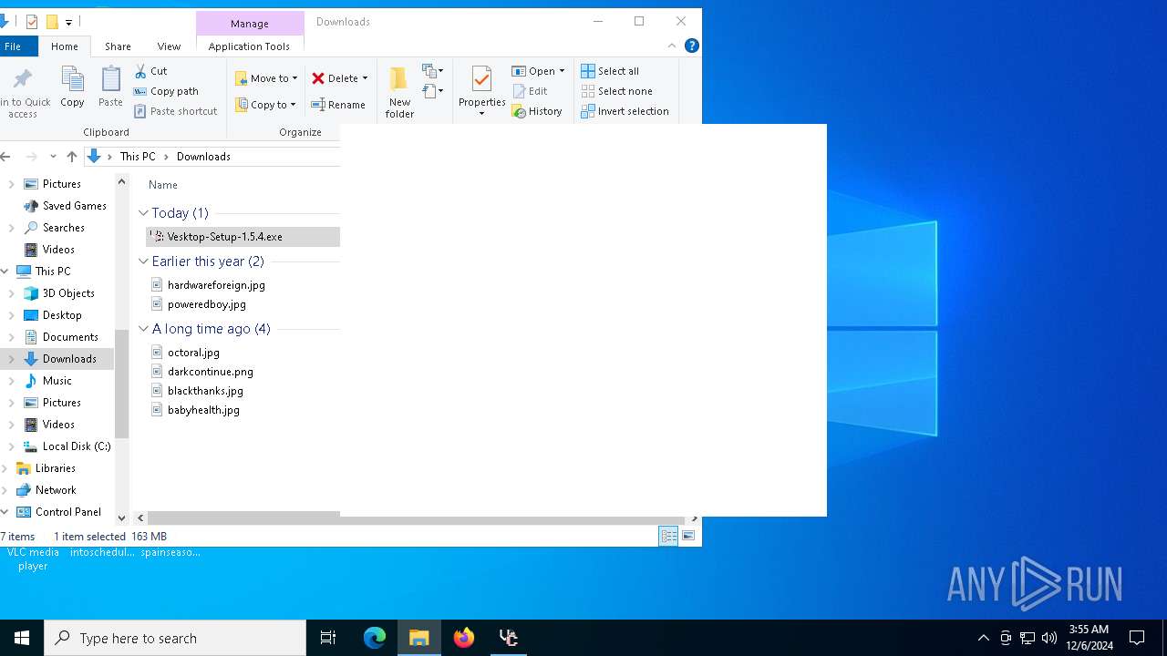
Task: Open Documents in the navigation pane
Action: pyautogui.click(x=70, y=337)
